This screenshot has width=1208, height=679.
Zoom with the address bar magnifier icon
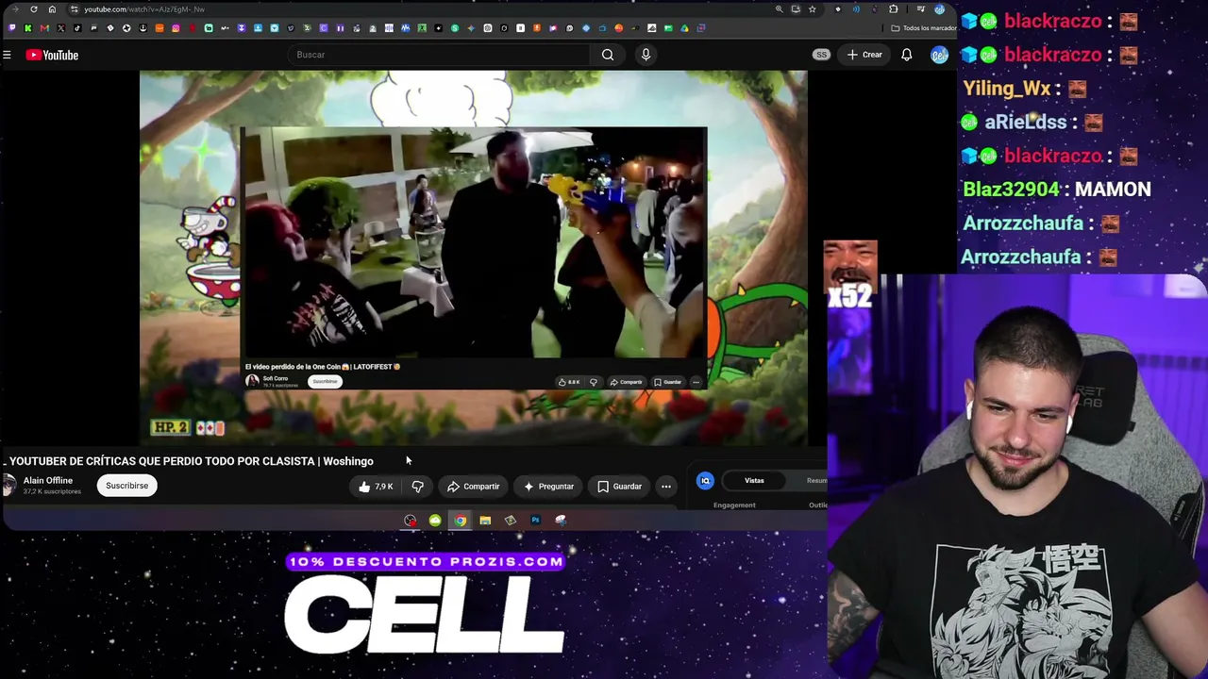[x=779, y=9]
